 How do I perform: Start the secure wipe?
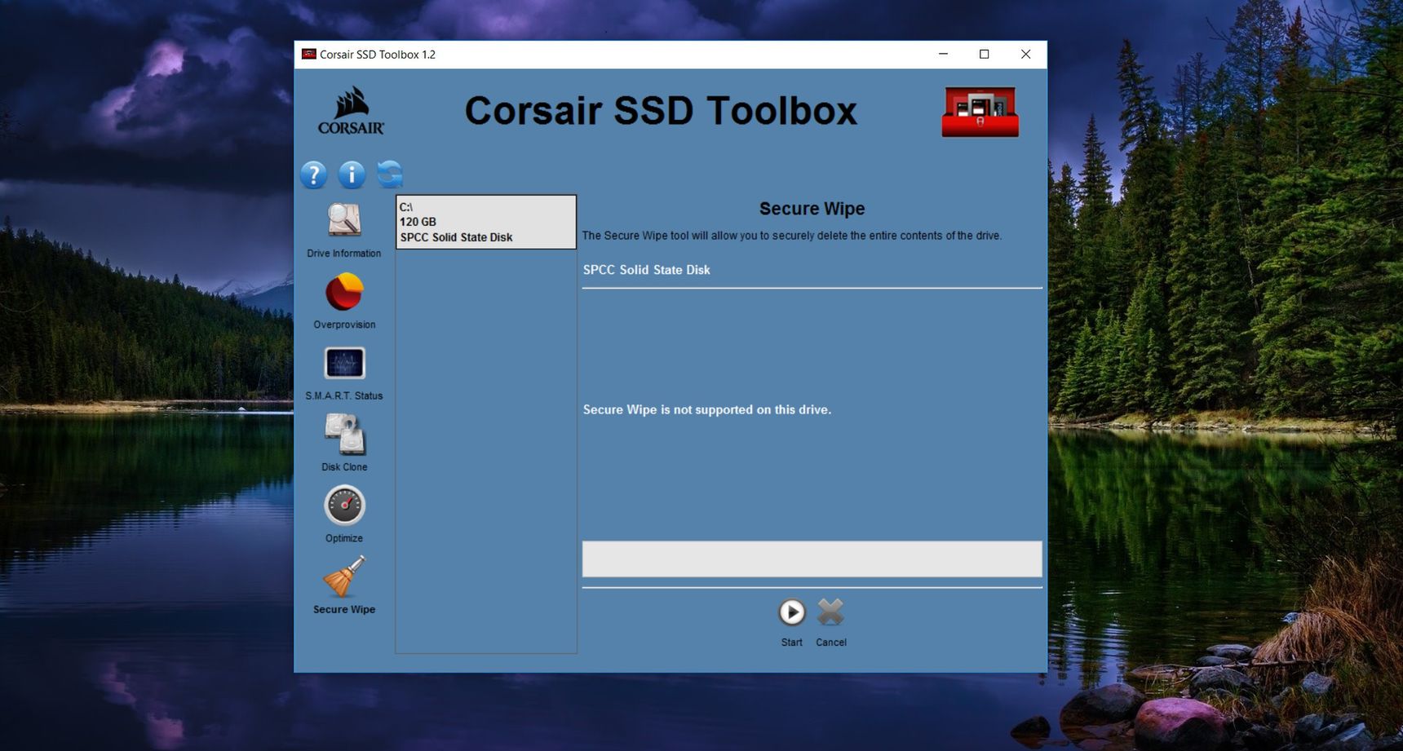coord(791,612)
